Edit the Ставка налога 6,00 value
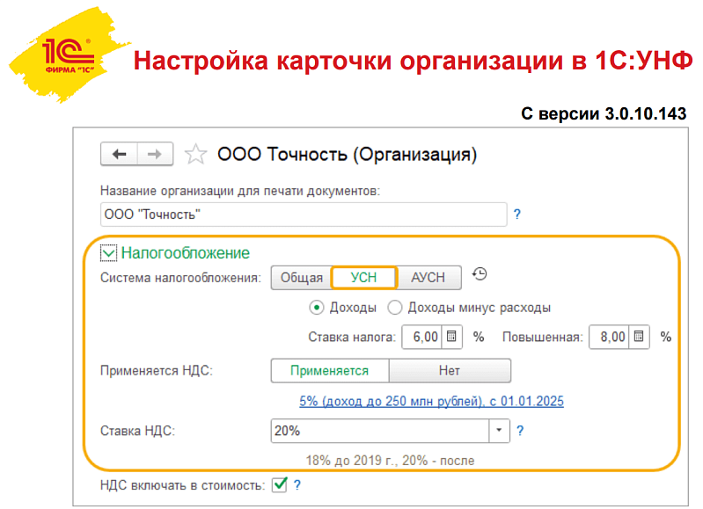This screenshot has width=703, height=509. pyautogui.click(x=422, y=337)
